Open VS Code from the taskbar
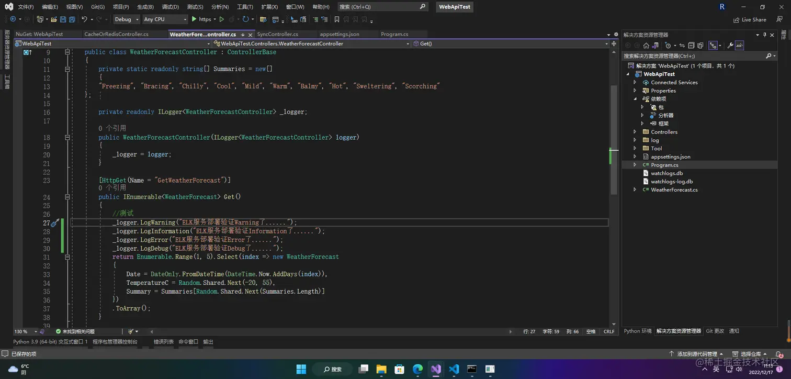Image resolution: width=791 pixels, height=379 pixels. click(454, 369)
